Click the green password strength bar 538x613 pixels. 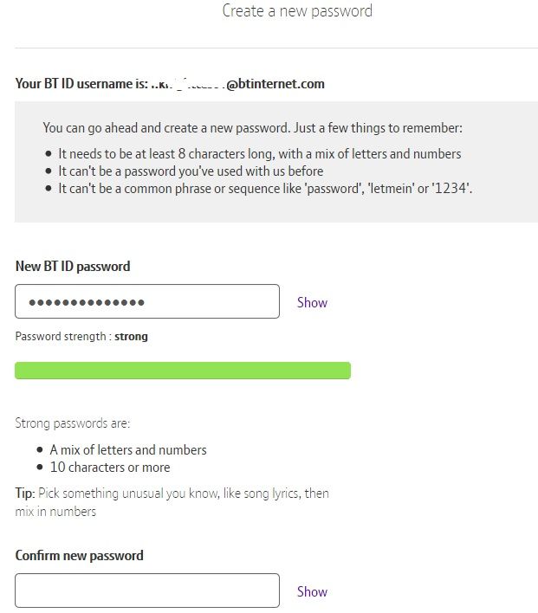(183, 371)
